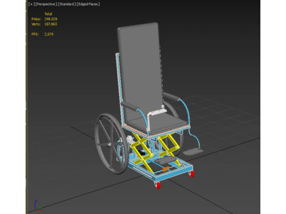The height and width of the screenshot is (214, 286).
Task: Open the [Standard] viewport quality menu
Action: [67, 4]
